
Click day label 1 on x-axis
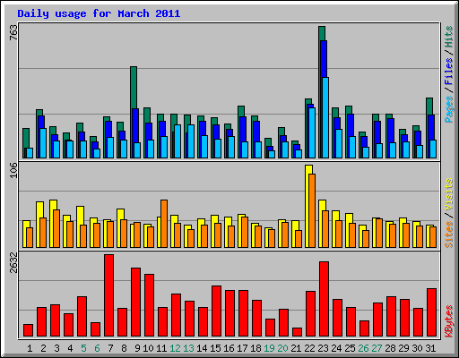(30, 348)
